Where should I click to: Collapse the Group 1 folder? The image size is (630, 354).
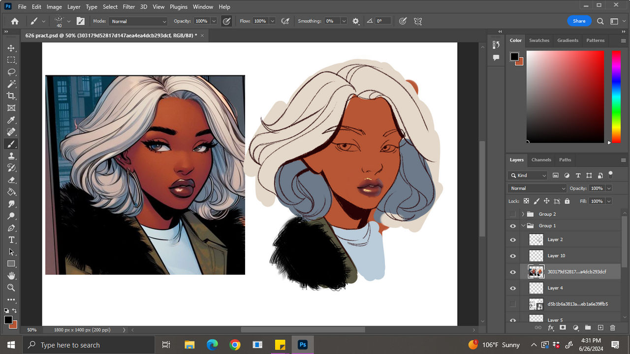click(523, 226)
